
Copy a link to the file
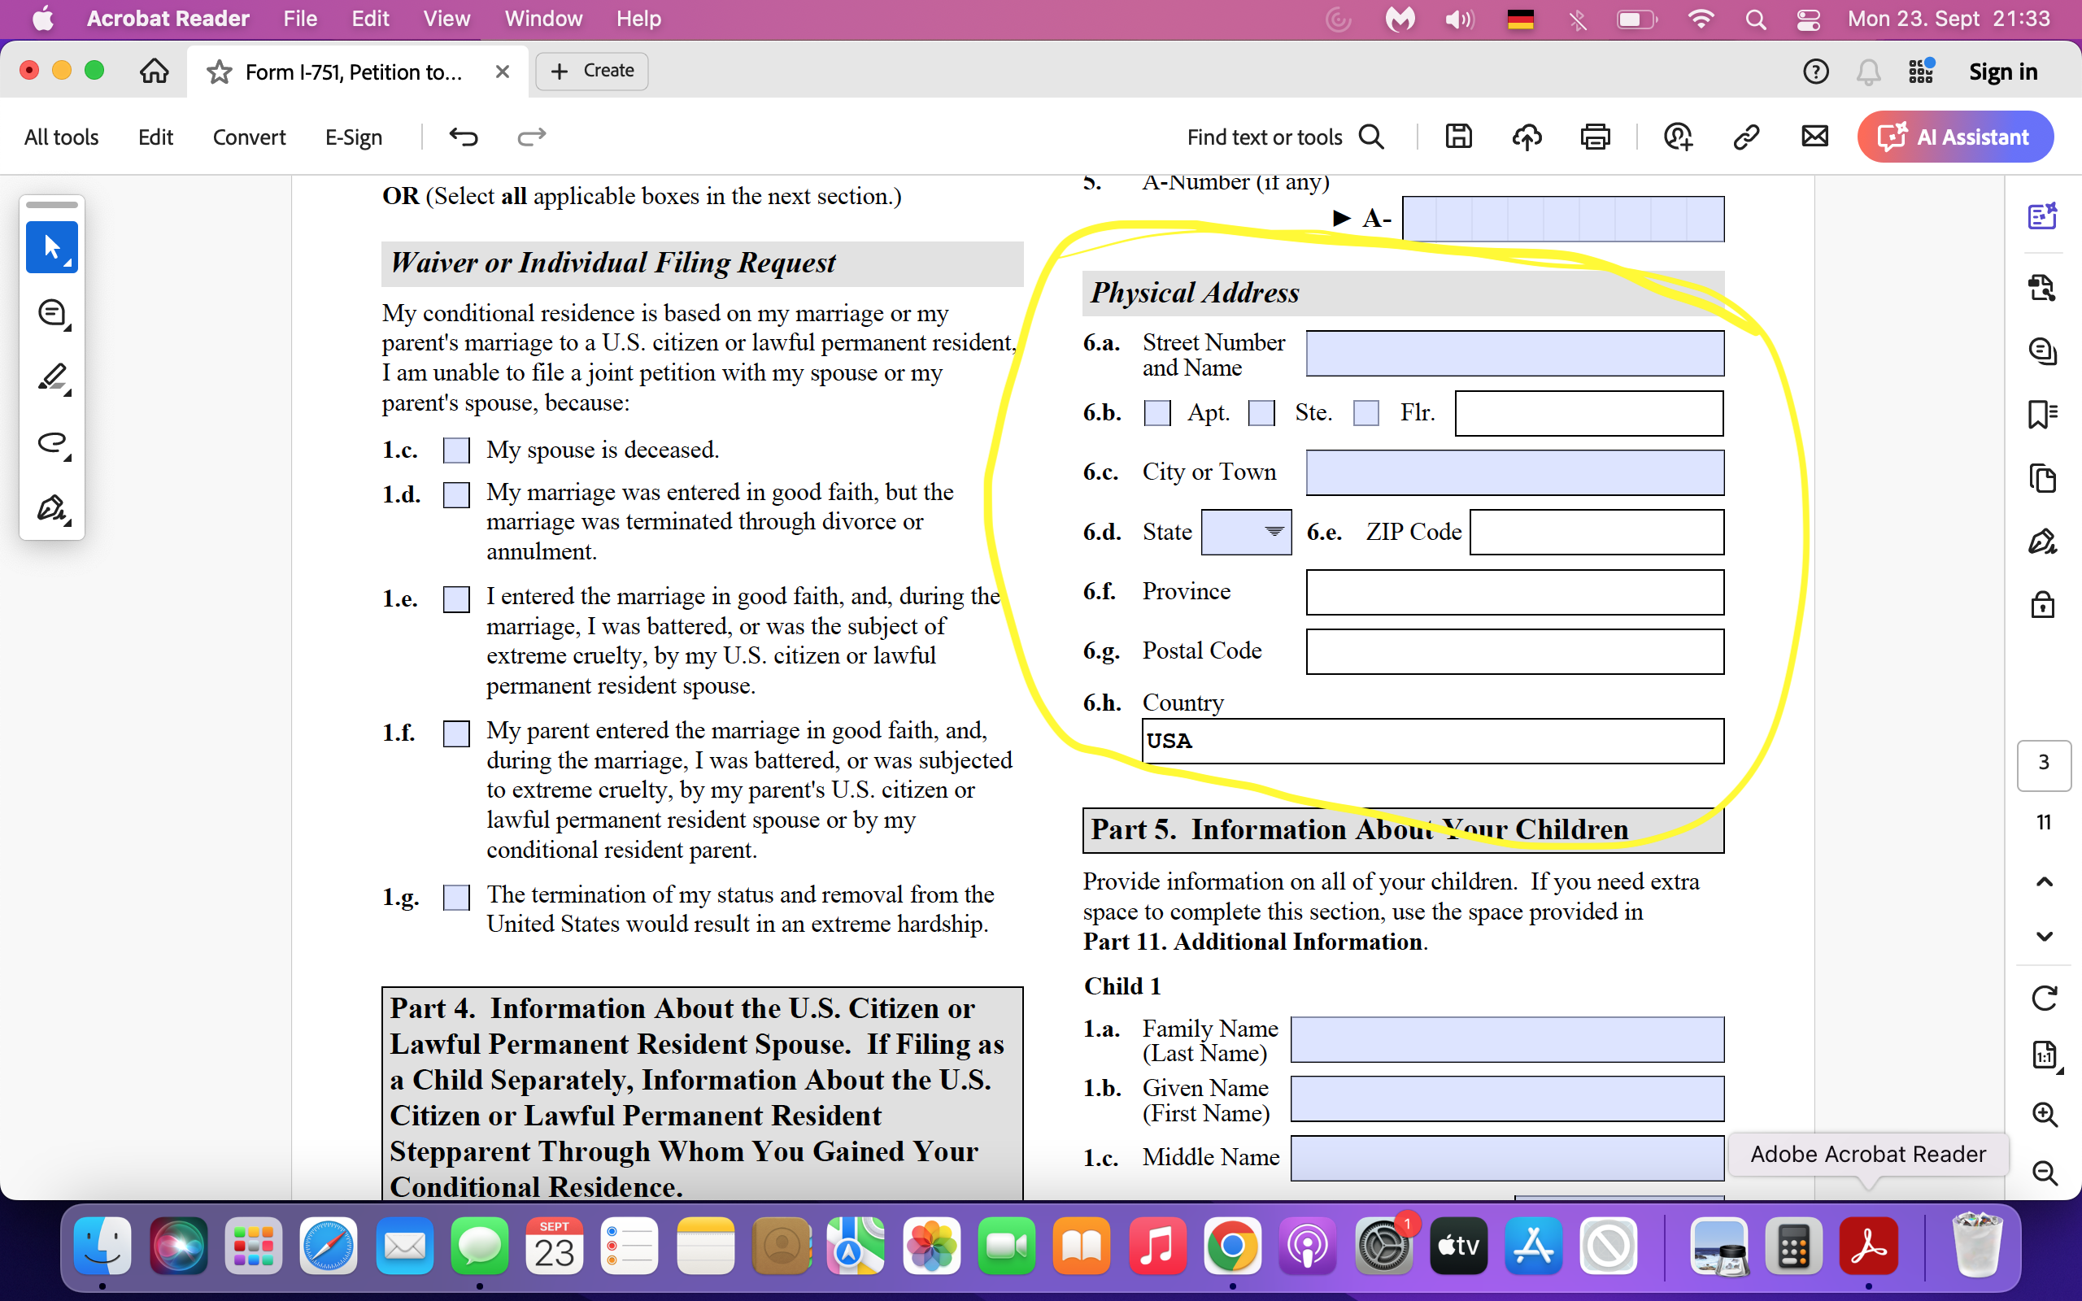1745,136
